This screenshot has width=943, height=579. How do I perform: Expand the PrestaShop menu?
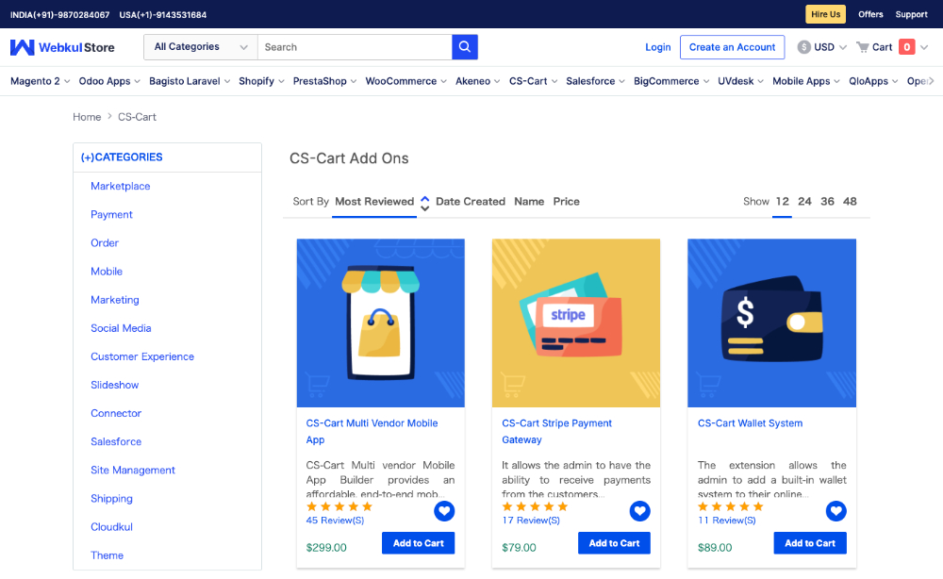[324, 81]
